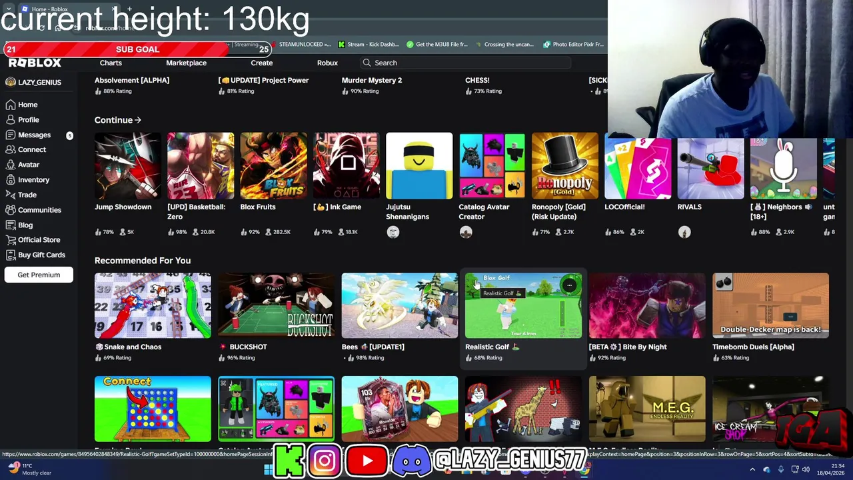Click the weather icon in taskbar

click(x=14, y=468)
